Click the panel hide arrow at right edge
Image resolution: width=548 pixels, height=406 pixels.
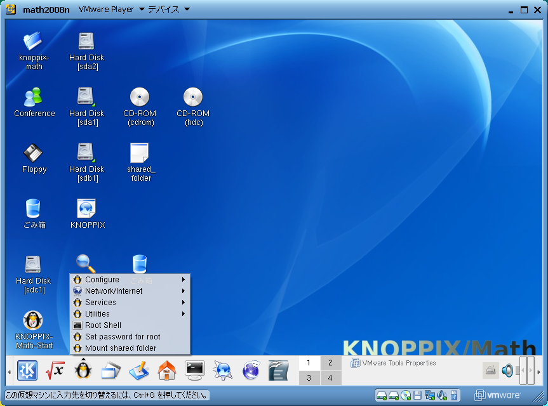(538, 372)
